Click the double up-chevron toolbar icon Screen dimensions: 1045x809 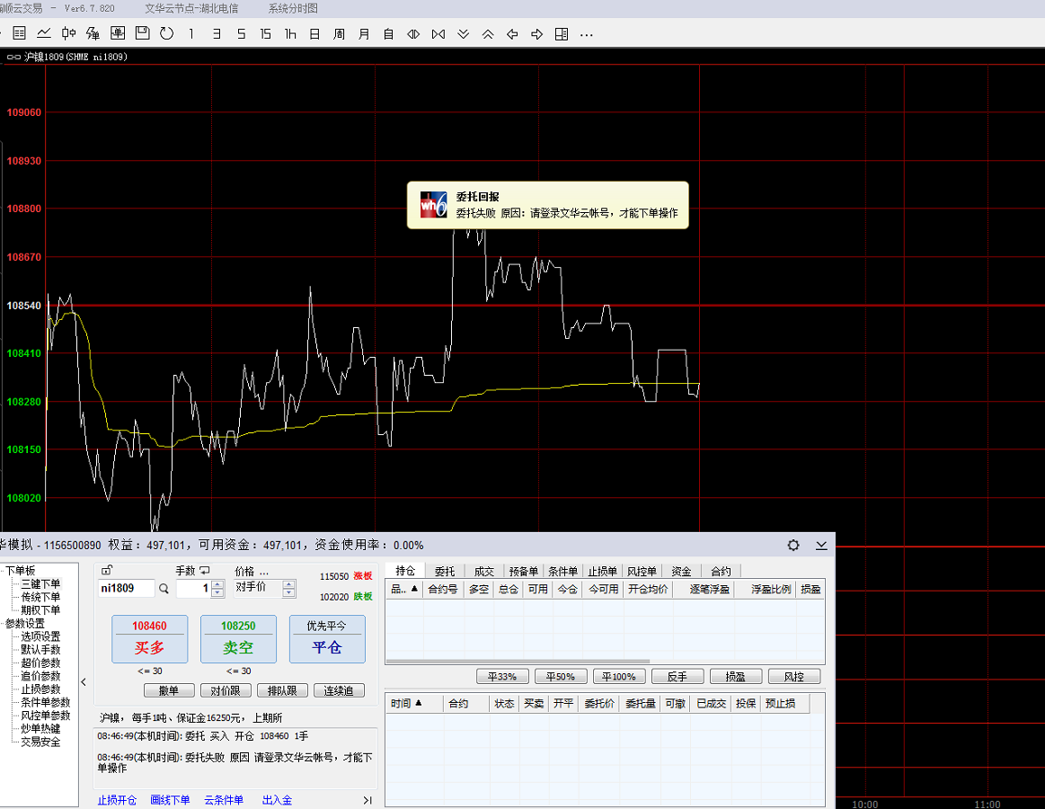488,34
